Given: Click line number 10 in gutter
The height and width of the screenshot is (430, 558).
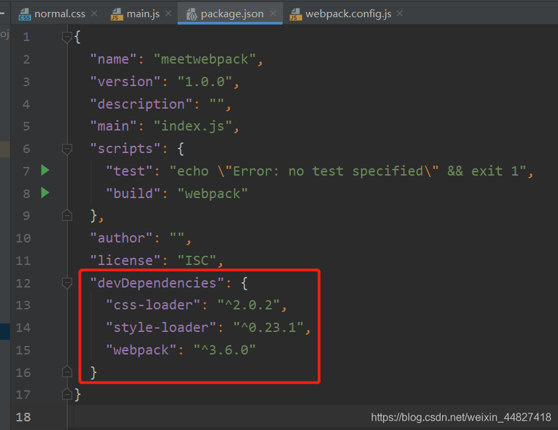Looking at the screenshot, I should click(x=23, y=238).
